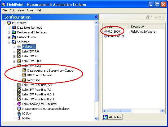This screenshot has width=168, height=127.
Task: Click the Software folder icon
Action: [x=14, y=42]
